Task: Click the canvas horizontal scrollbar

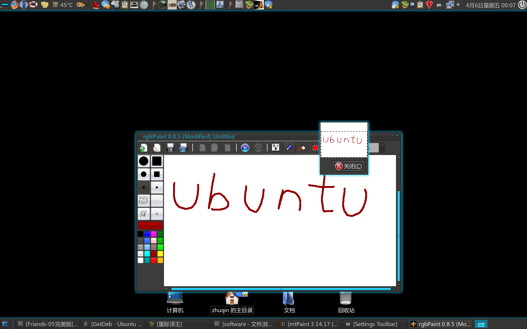Action: point(280,289)
